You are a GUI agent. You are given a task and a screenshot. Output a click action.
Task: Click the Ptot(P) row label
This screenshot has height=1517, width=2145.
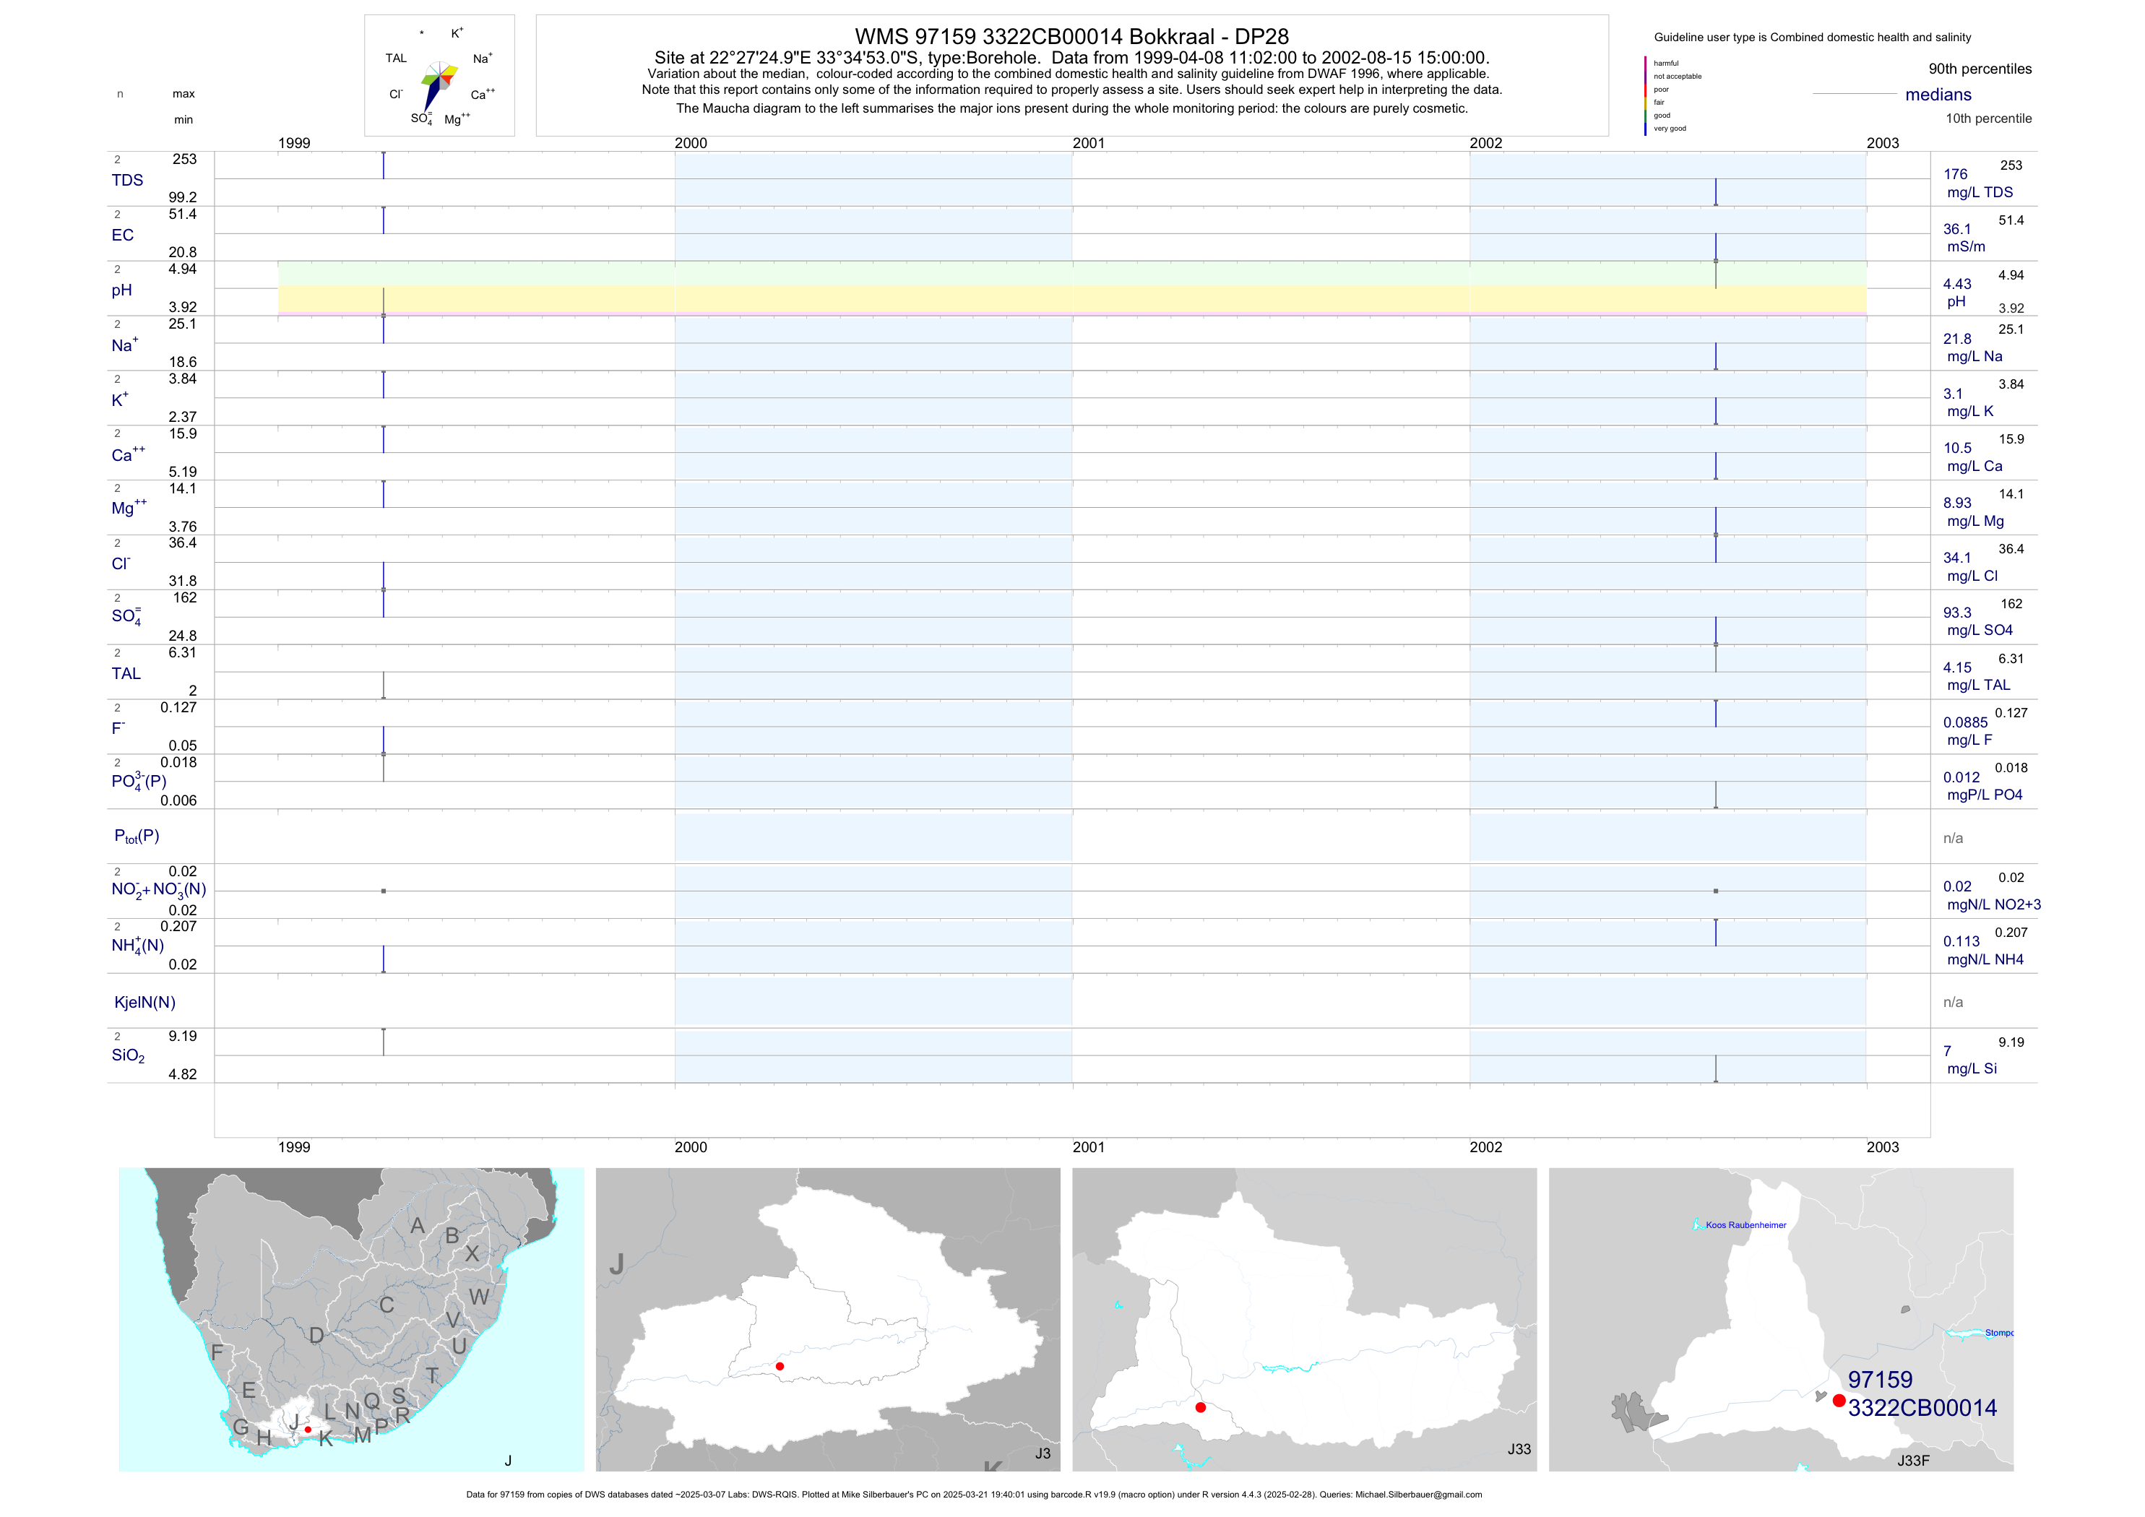coord(137,836)
